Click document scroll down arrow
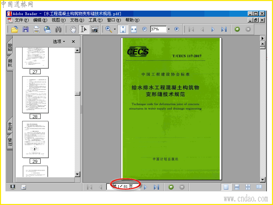 (x=262, y=180)
